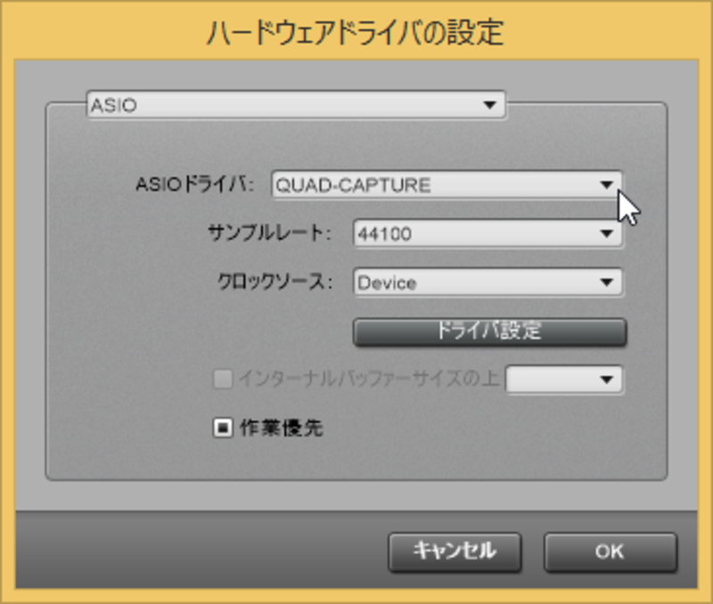
Task: Click the ドライバ設定 button
Action: point(489,331)
